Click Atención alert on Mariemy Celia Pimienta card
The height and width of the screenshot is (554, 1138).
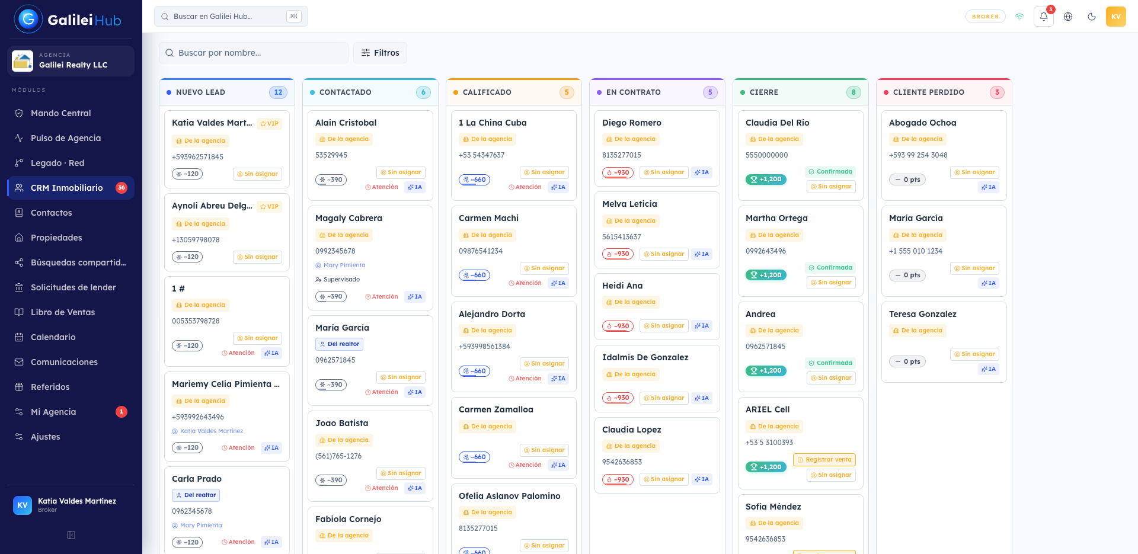click(238, 448)
